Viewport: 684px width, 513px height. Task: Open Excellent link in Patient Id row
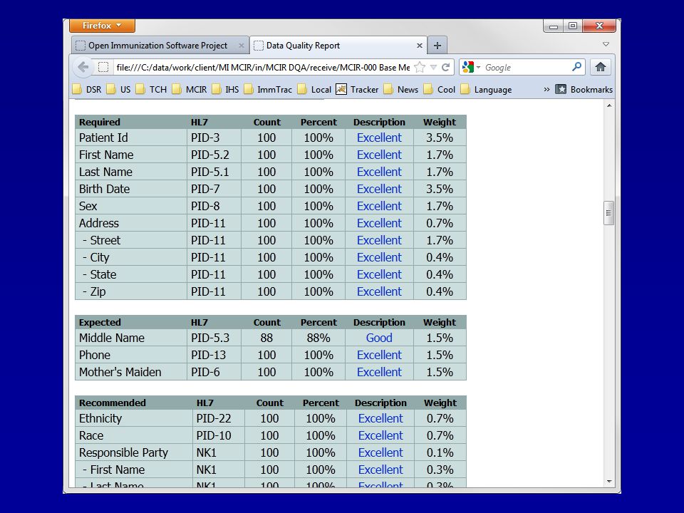(x=379, y=138)
